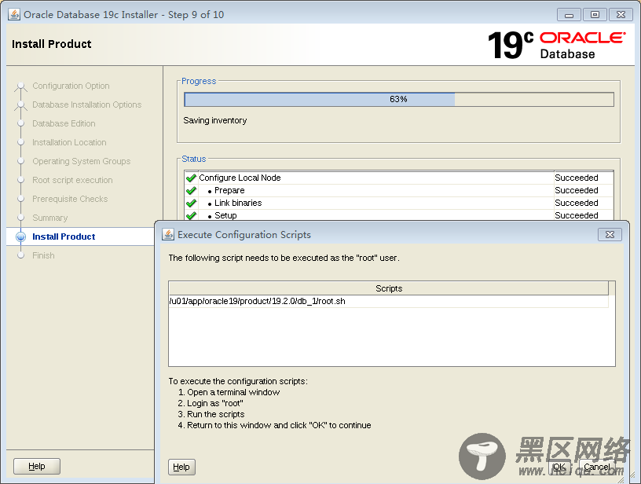Cancel the Execute Configuration Scripts dialog
The width and height of the screenshot is (641, 484).
(597, 467)
